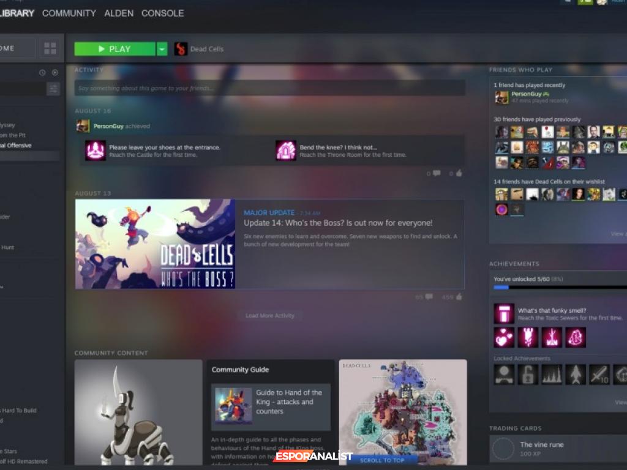Click the second unlocked achievement icon
627x470 pixels.
528,337
